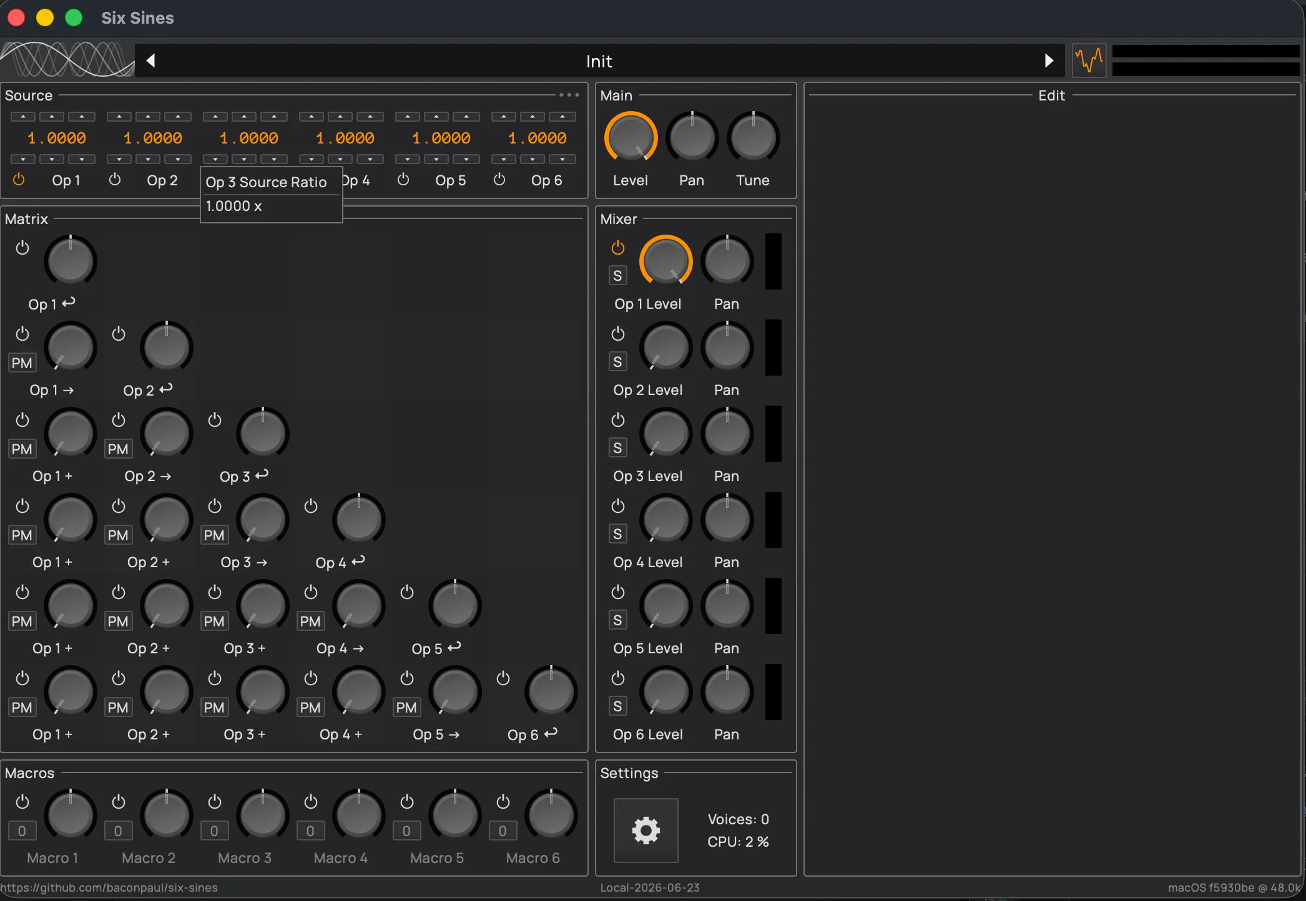Enable Op 5 feedback power icon
The height and width of the screenshot is (901, 1306).
[x=407, y=592]
